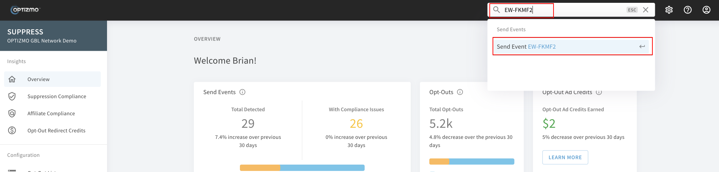The width and height of the screenshot is (719, 172).
Task: Click the Send Events heading in search dropdown
Action: coord(511,30)
